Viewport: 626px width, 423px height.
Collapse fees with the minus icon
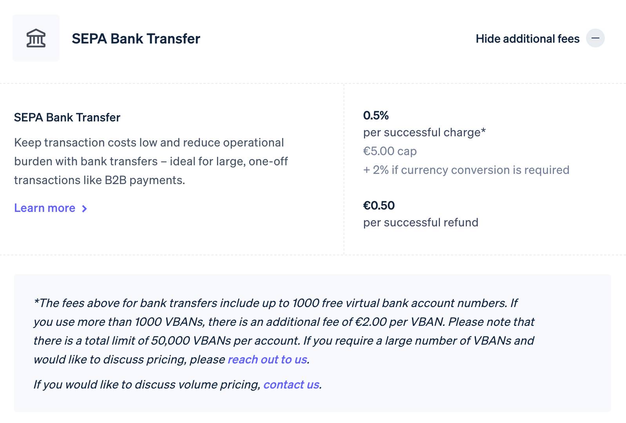pos(595,38)
